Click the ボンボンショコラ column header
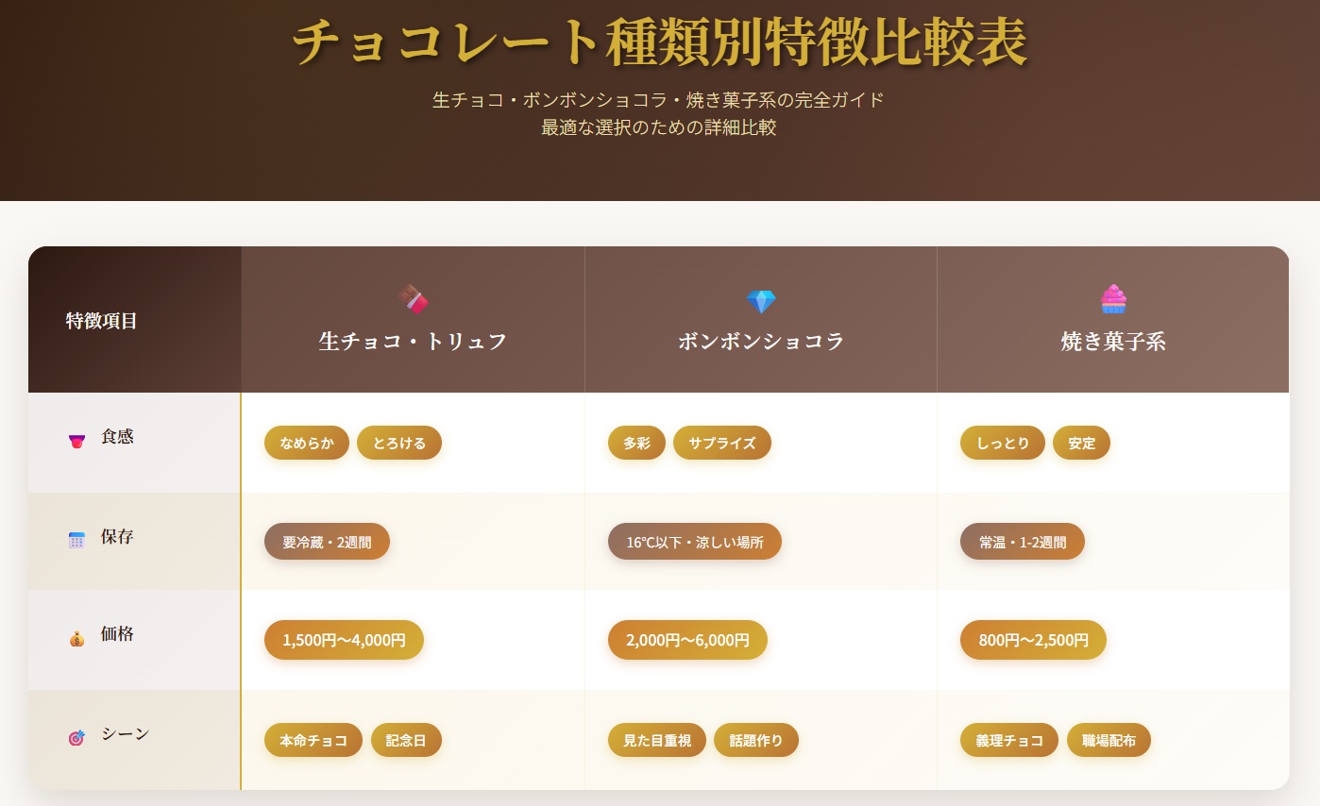The image size is (1320, 806). coord(761,342)
